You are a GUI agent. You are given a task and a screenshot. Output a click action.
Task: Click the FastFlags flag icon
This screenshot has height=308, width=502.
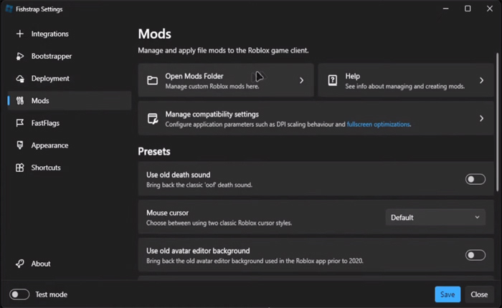pos(19,123)
